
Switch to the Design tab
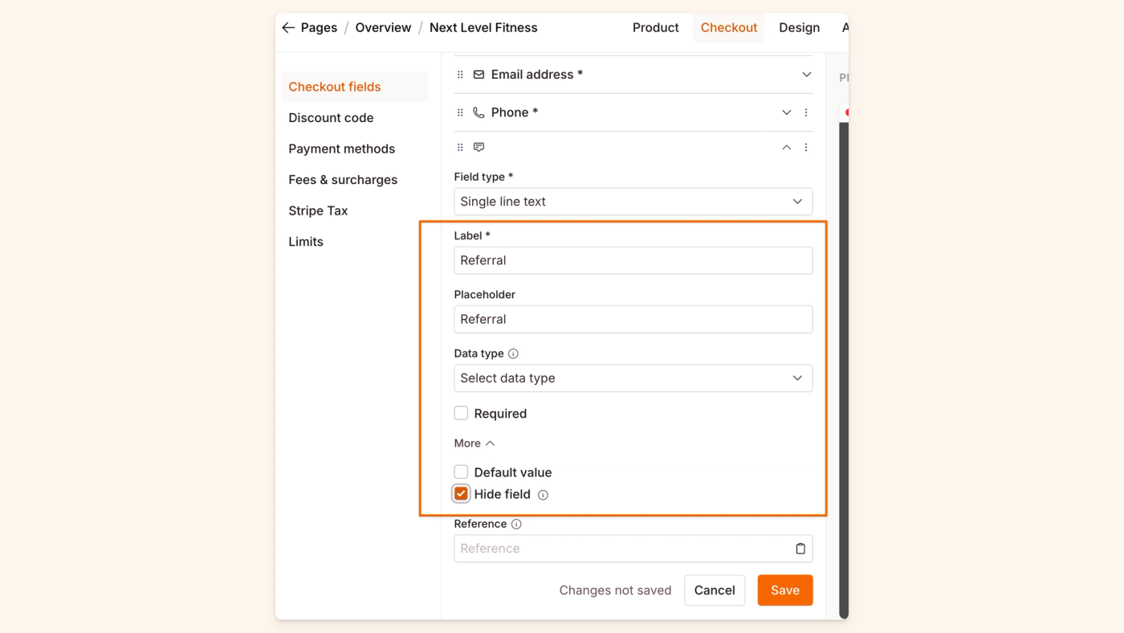(799, 27)
